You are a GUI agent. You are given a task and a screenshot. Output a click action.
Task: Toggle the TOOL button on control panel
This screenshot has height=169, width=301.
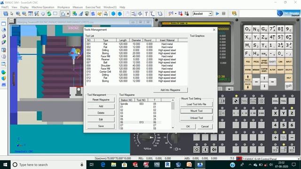pyautogui.click(x=284, y=101)
